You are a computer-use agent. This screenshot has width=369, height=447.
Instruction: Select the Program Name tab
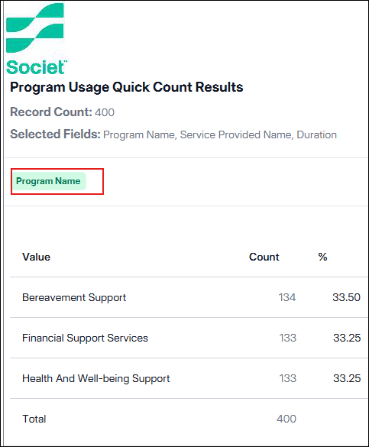click(49, 181)
